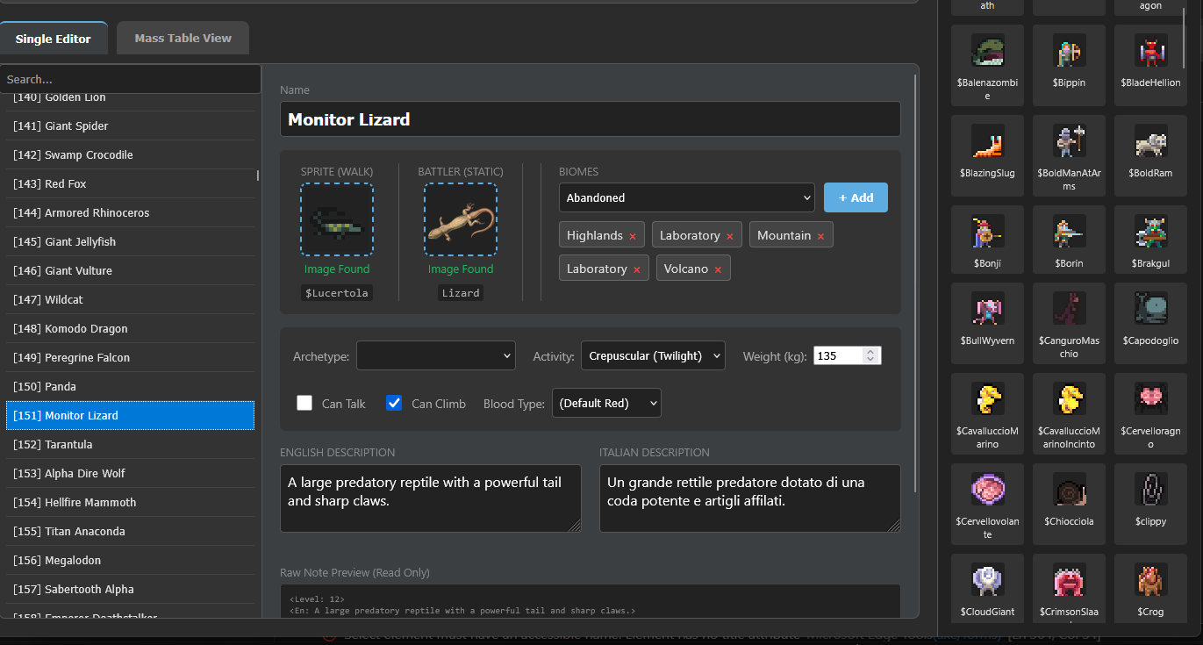Select Komodo Dragon in the creature list
The height and width of the screenshot is (645, 1203).
tap(131, 328)
